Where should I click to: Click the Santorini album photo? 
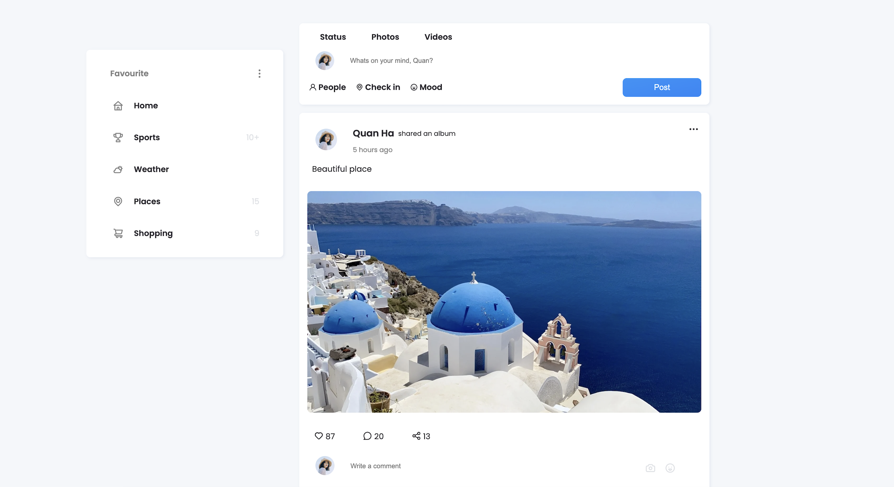click(x=504, y=302)
